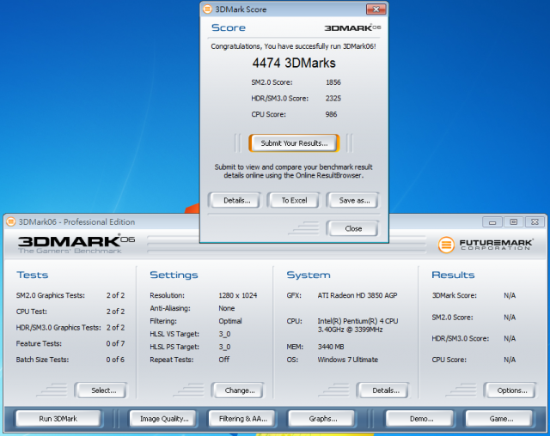This screenshot has width=550, height=436.
Task: Click the 3DMARK06 logo in Score dialog
Action: click(x=352, y=28)
